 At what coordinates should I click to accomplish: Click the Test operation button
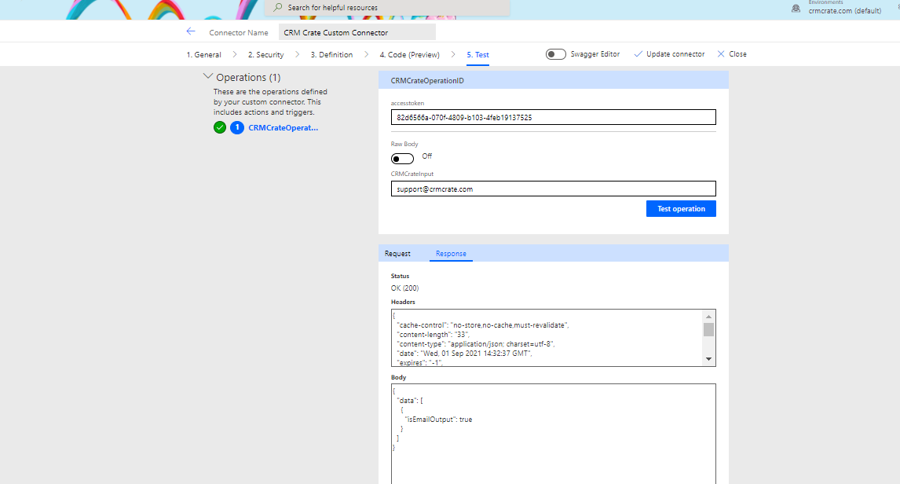click(680, 208)
